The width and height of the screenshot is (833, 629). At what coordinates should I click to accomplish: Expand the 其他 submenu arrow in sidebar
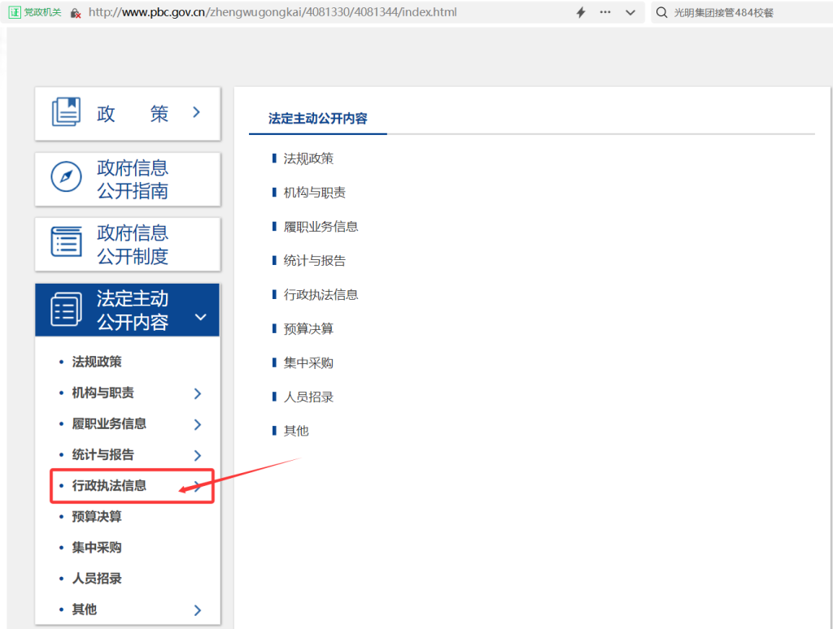[198, 609]
